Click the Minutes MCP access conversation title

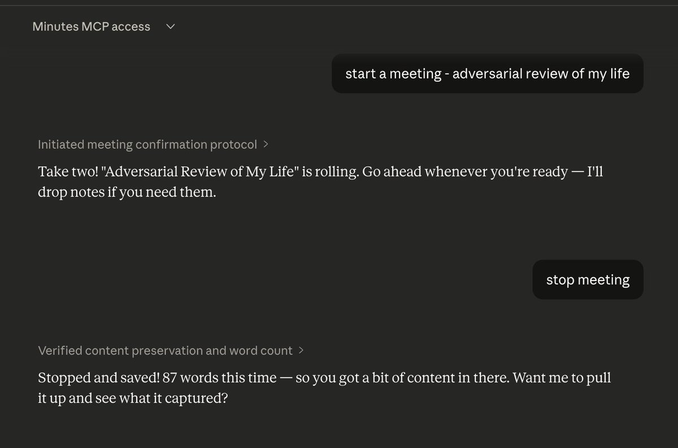[x=92, y=27]
